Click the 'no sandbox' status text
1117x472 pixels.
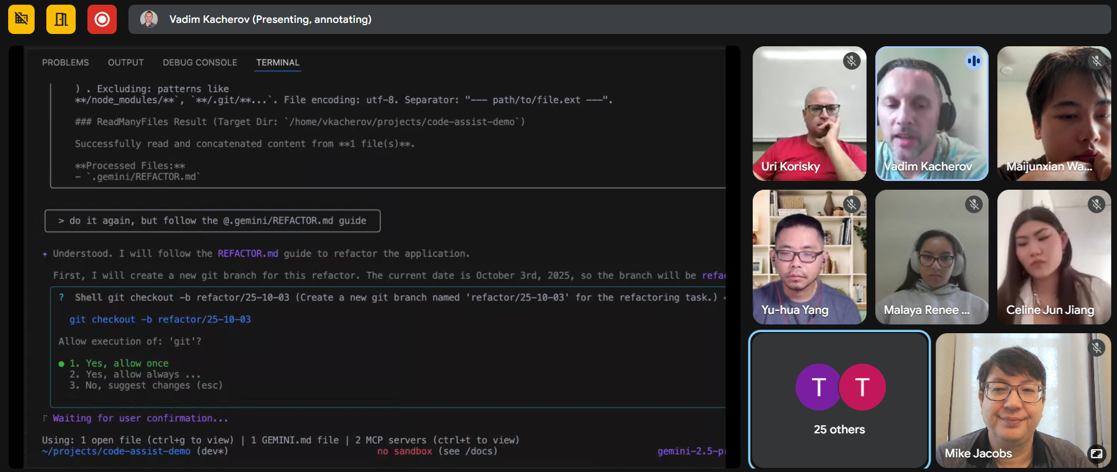click(x=405, y=452)
